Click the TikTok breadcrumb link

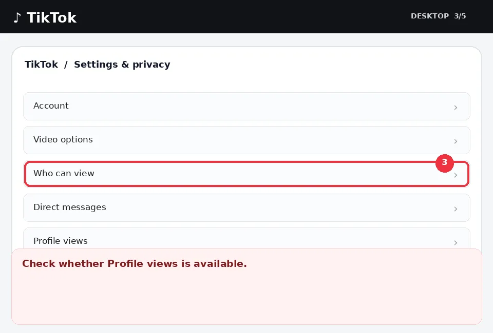41,64
